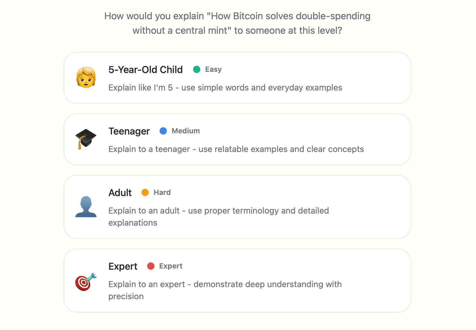The image size is (476, 330).
Task: Click the gray Expert difficulty label
Action: 171,266
